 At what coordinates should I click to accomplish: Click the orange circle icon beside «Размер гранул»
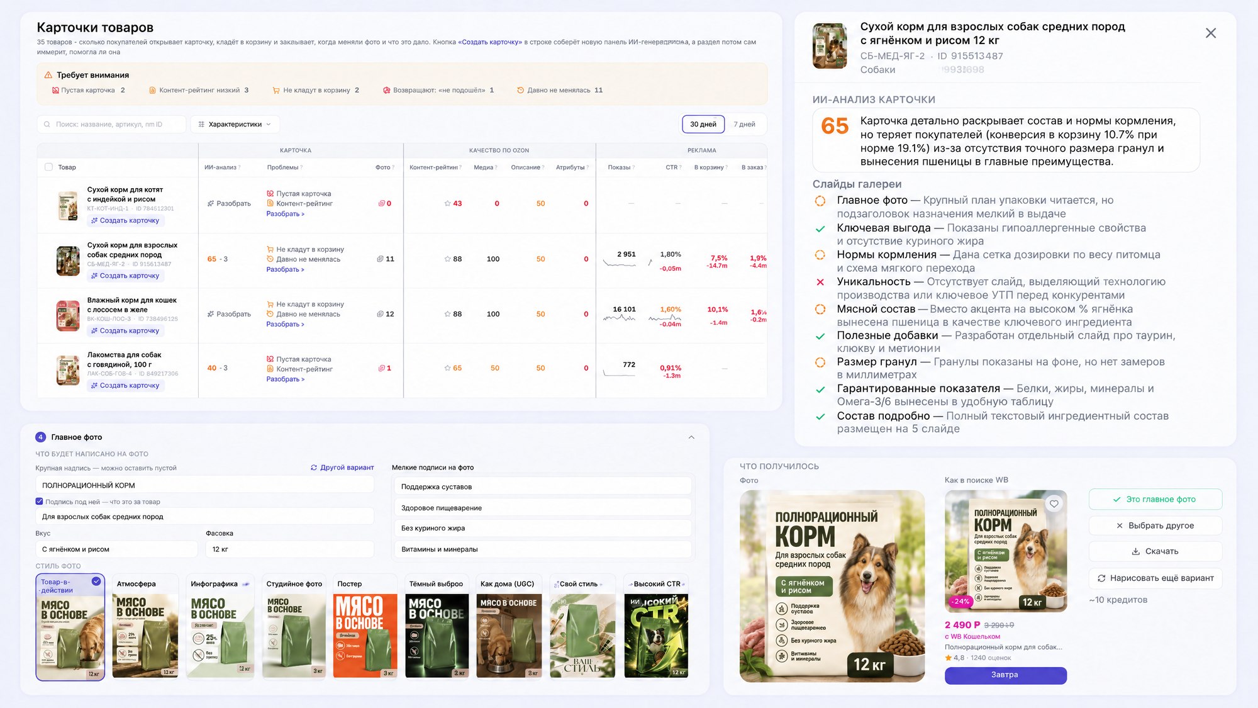coord(820,362)
